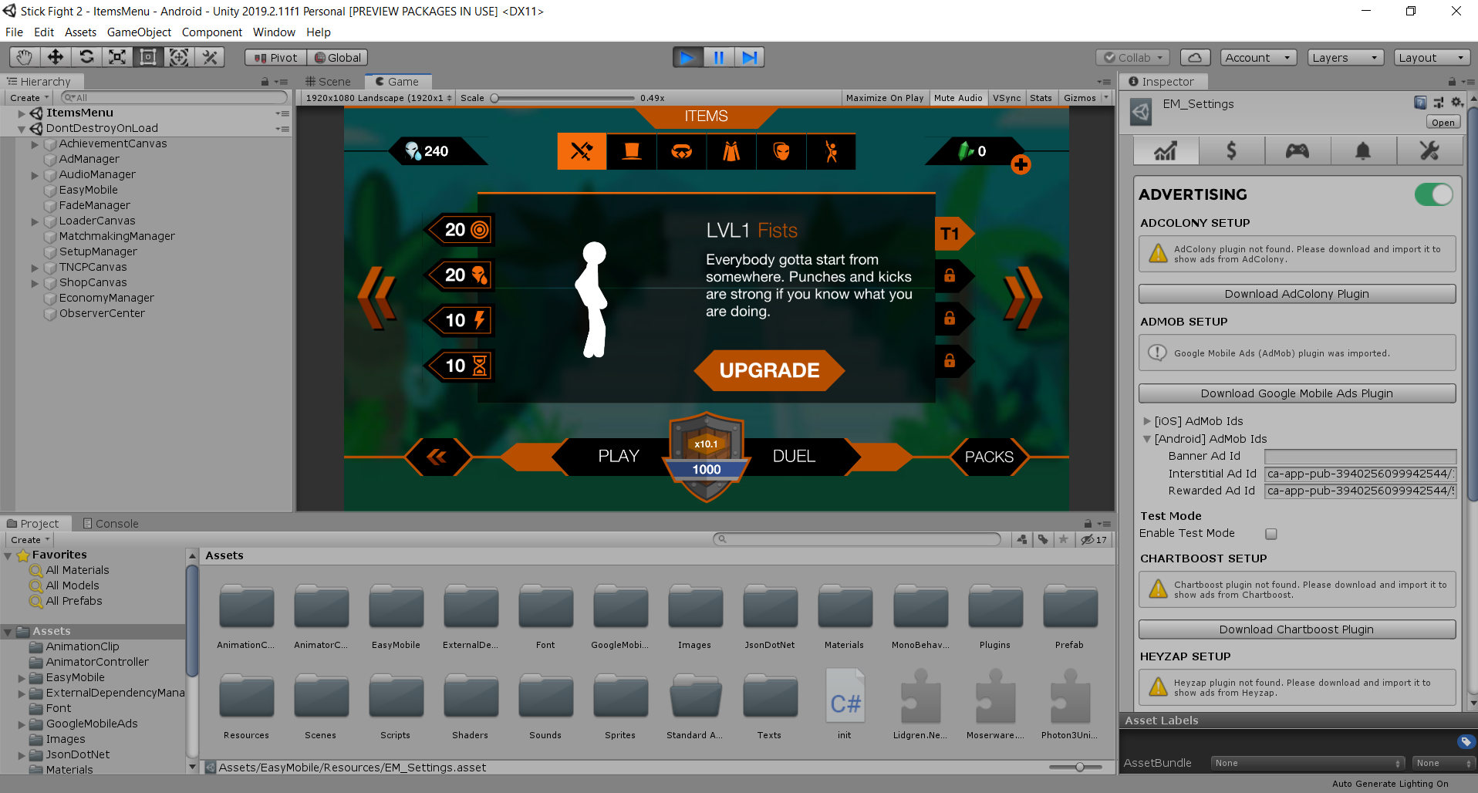Click Download AdColony Plugin button
1478x793 pixels.
tap(1297, 294)
